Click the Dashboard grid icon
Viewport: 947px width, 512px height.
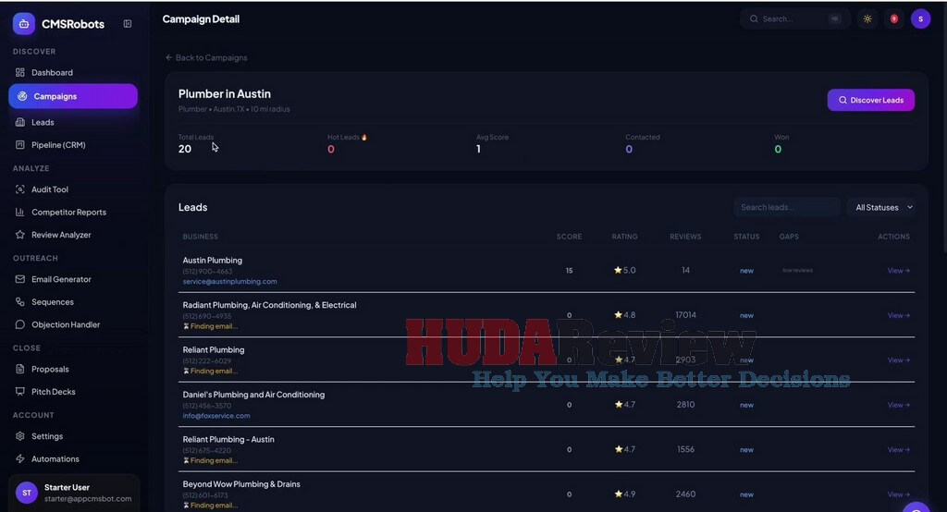coord(20,72)
